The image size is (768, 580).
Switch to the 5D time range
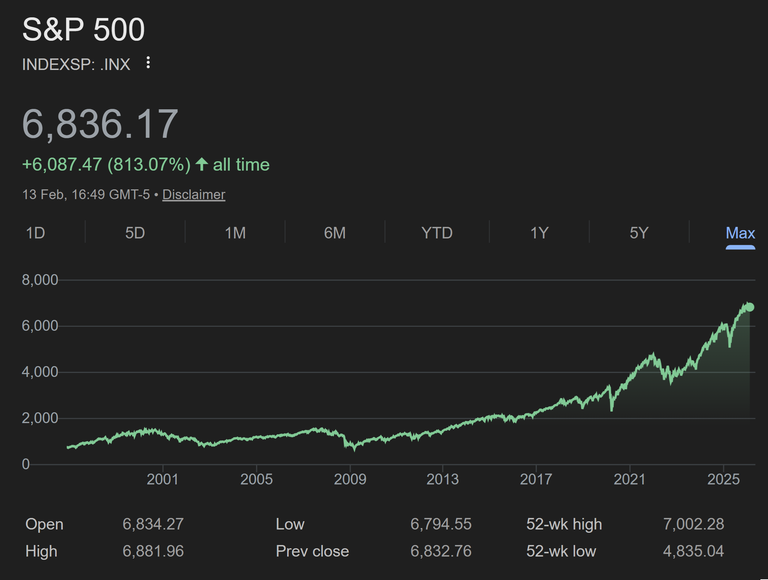(x=135, y=233)
